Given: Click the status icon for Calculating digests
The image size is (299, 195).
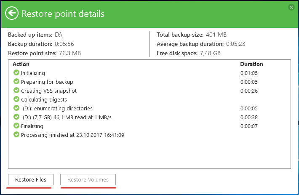Looking at the screenshot, I should click(x=16, y=99).
